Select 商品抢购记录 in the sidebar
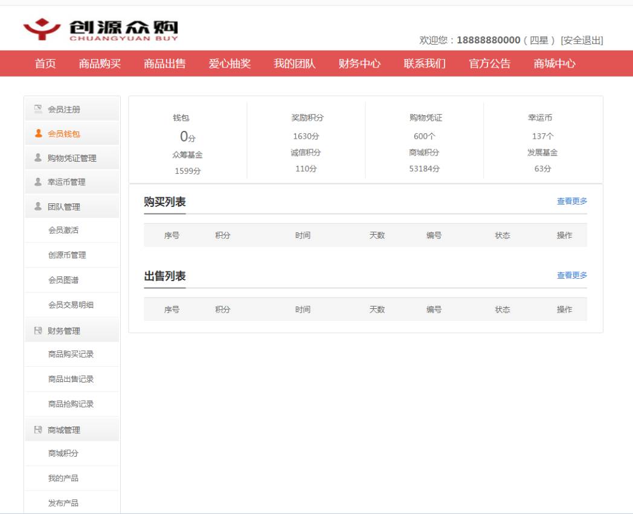This screenshot has width=633, height=514. [x=71, y=404]
